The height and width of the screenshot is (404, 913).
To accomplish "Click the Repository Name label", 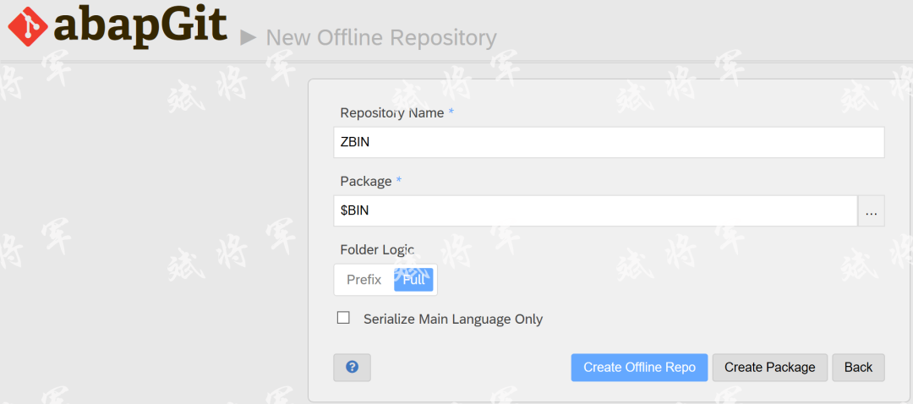I will click(x=392, y=112).
